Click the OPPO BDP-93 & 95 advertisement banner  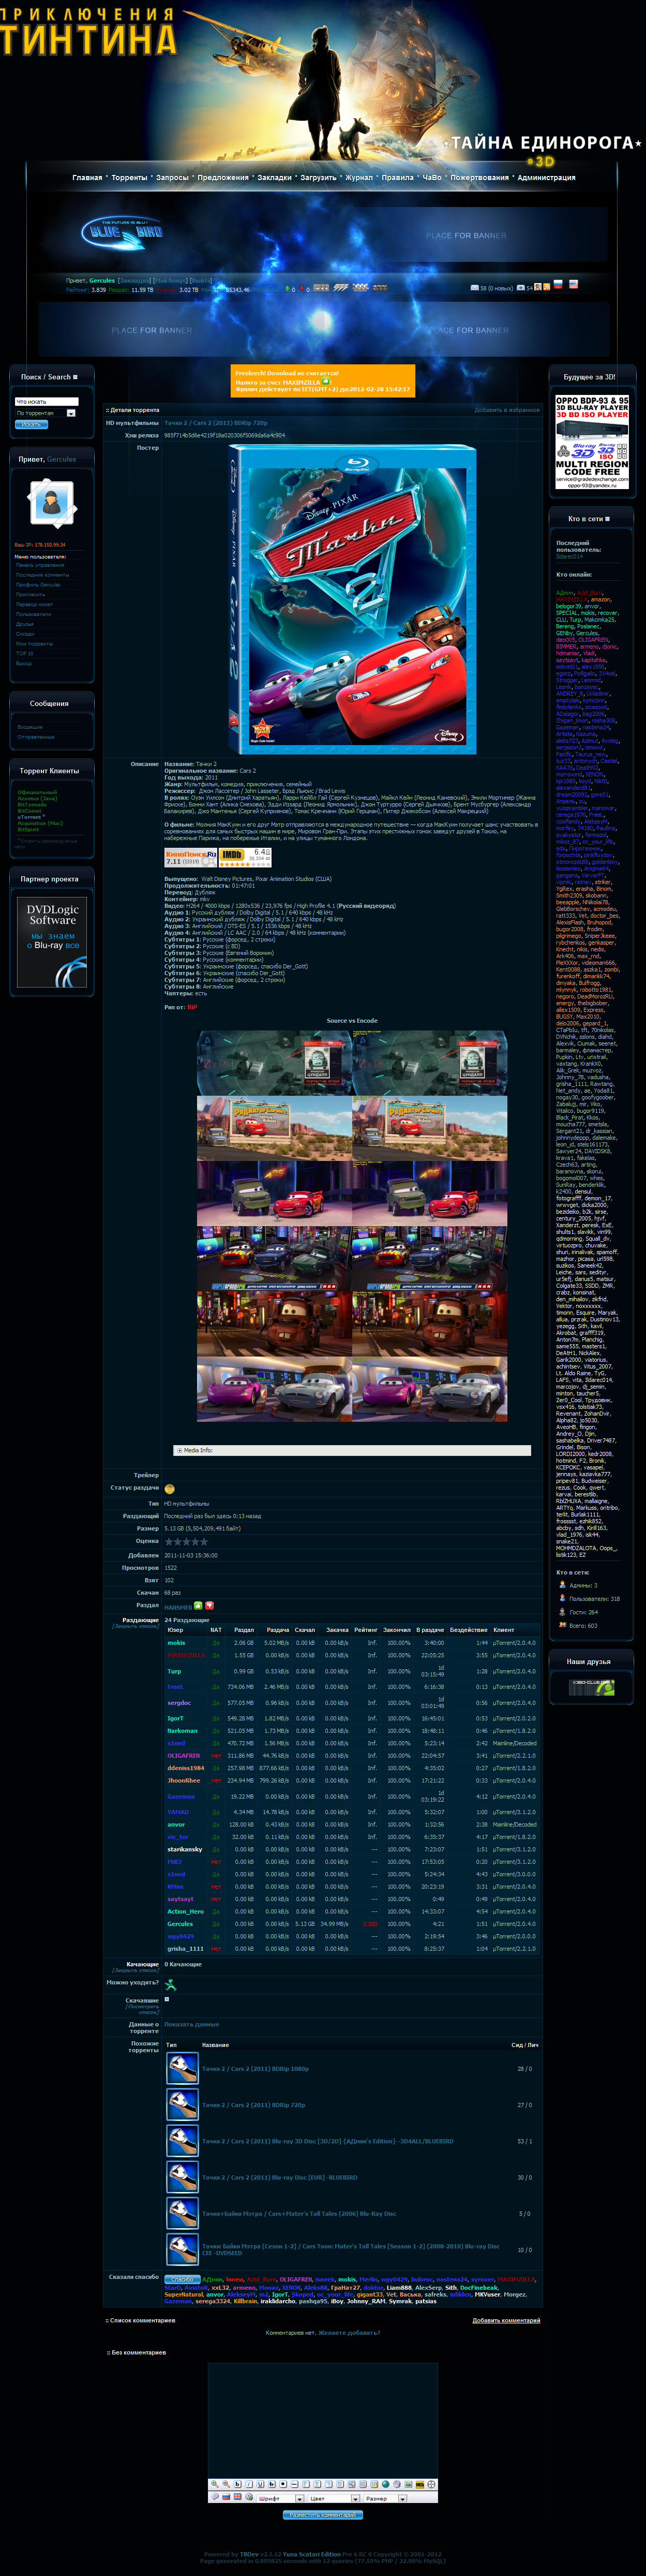(x=592, y=441)
